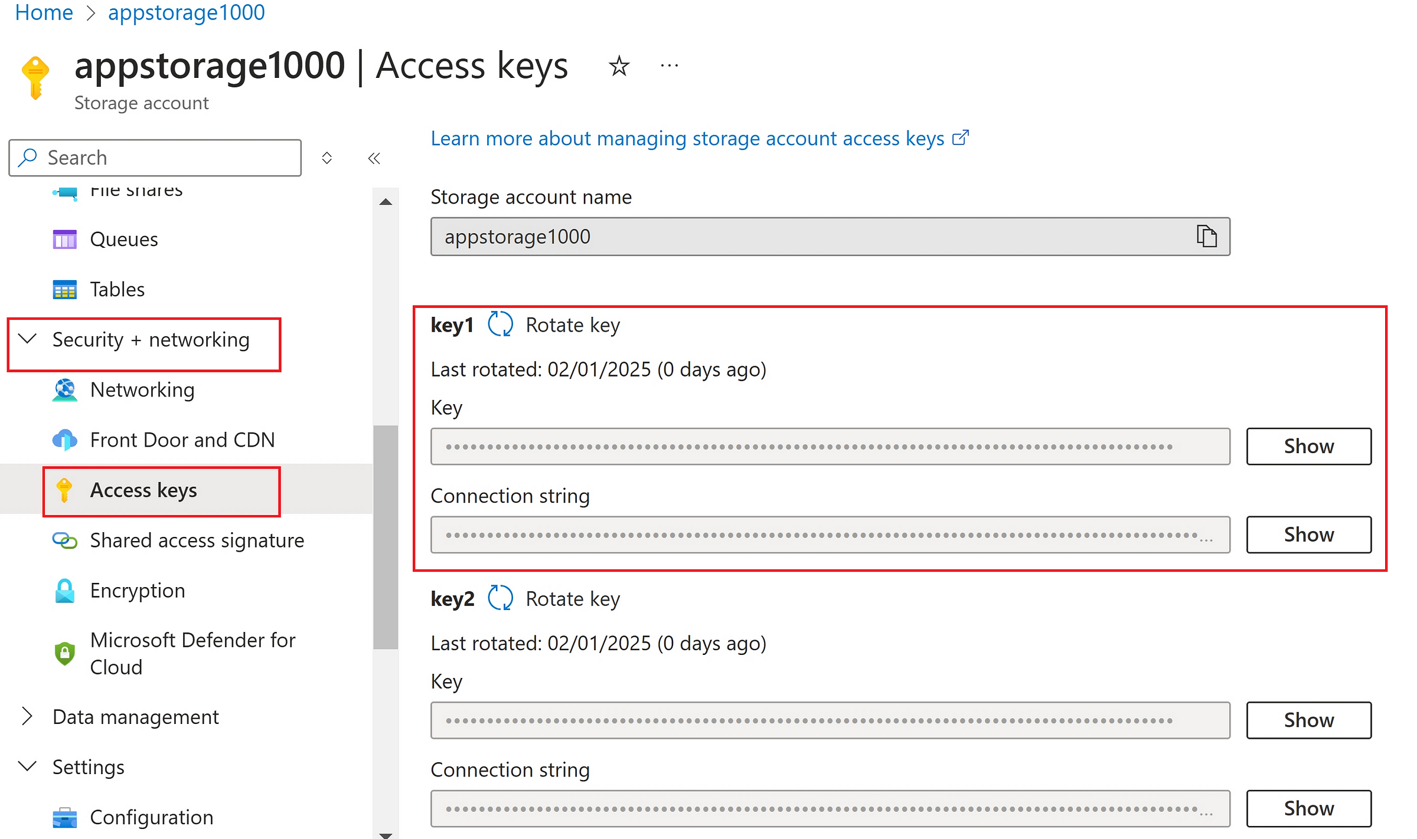Click the hidden key1 Connection string field
The width and height of the screenshot is (1417, 839).
coord(830,535)
